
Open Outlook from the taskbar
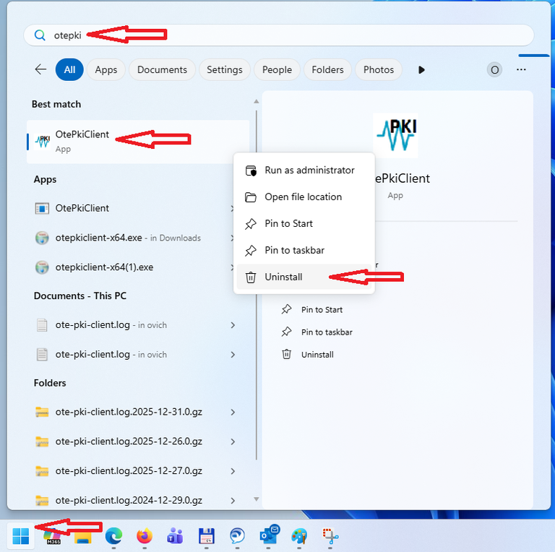(269, 536)
